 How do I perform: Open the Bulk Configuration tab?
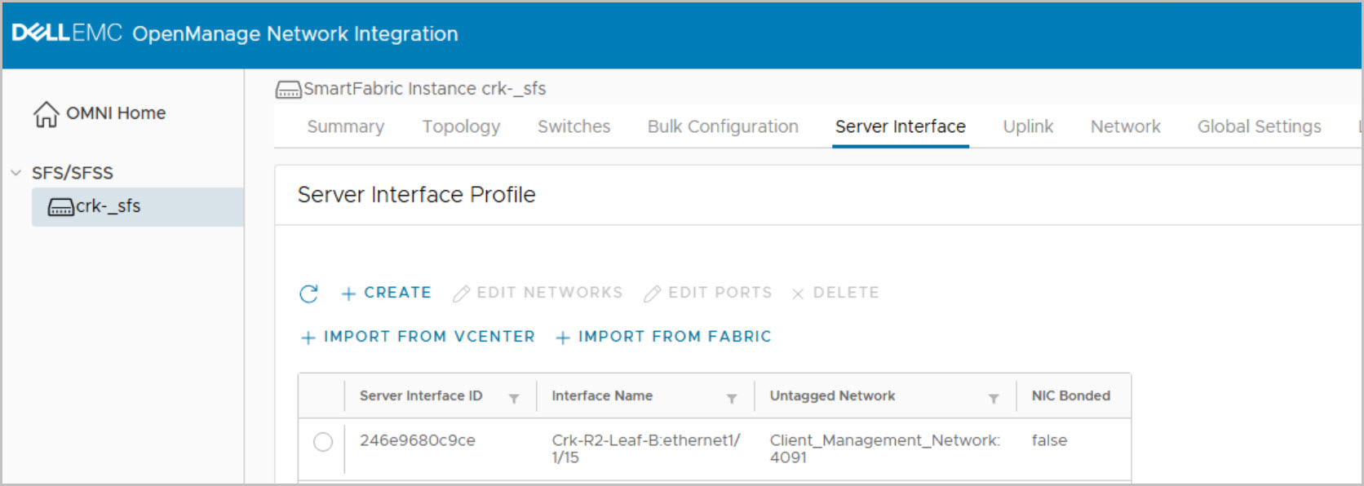click(x=723, y=126)
